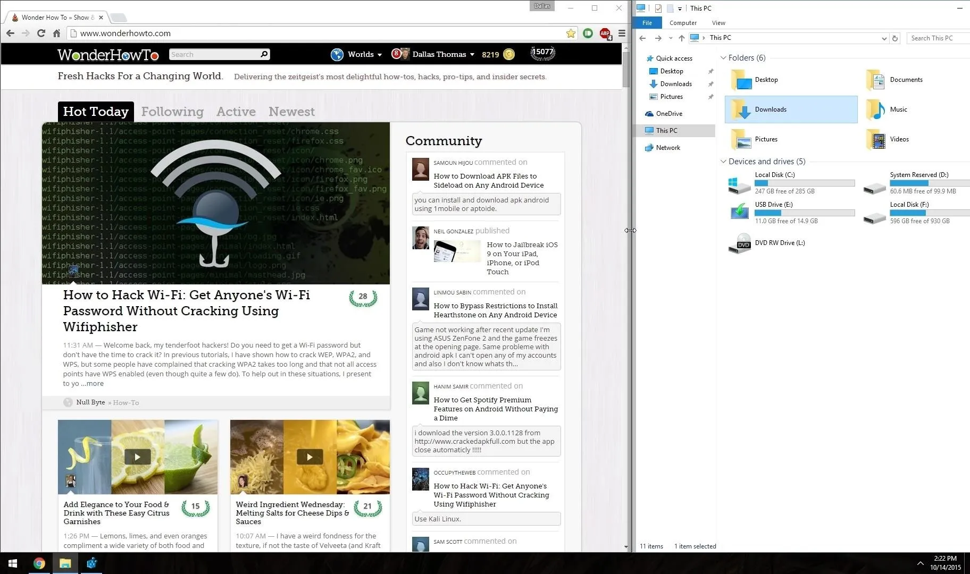This screenshot has width=970, height=574.
Task: Open recent locations dropdown in File Explorer
Action: [671, 38]
